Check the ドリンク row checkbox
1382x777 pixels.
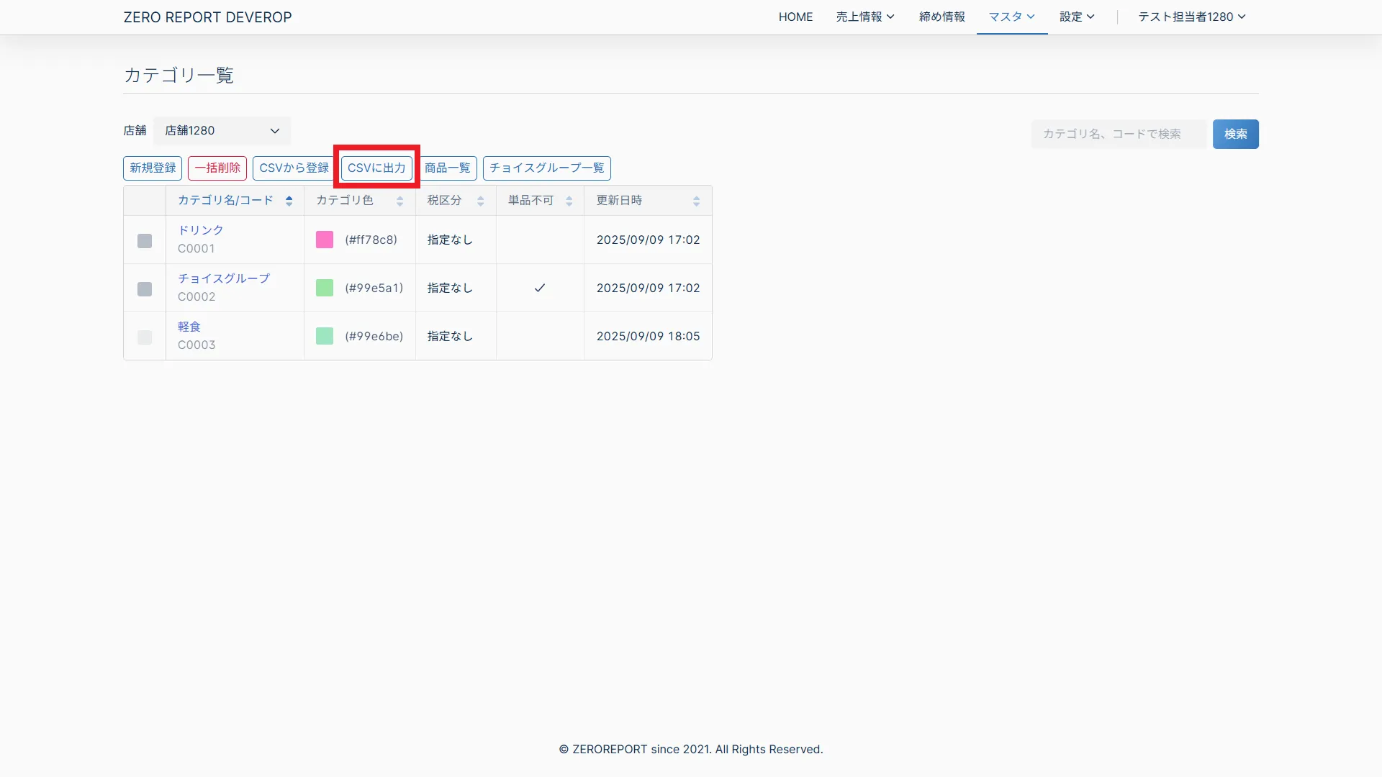(145, 240)
